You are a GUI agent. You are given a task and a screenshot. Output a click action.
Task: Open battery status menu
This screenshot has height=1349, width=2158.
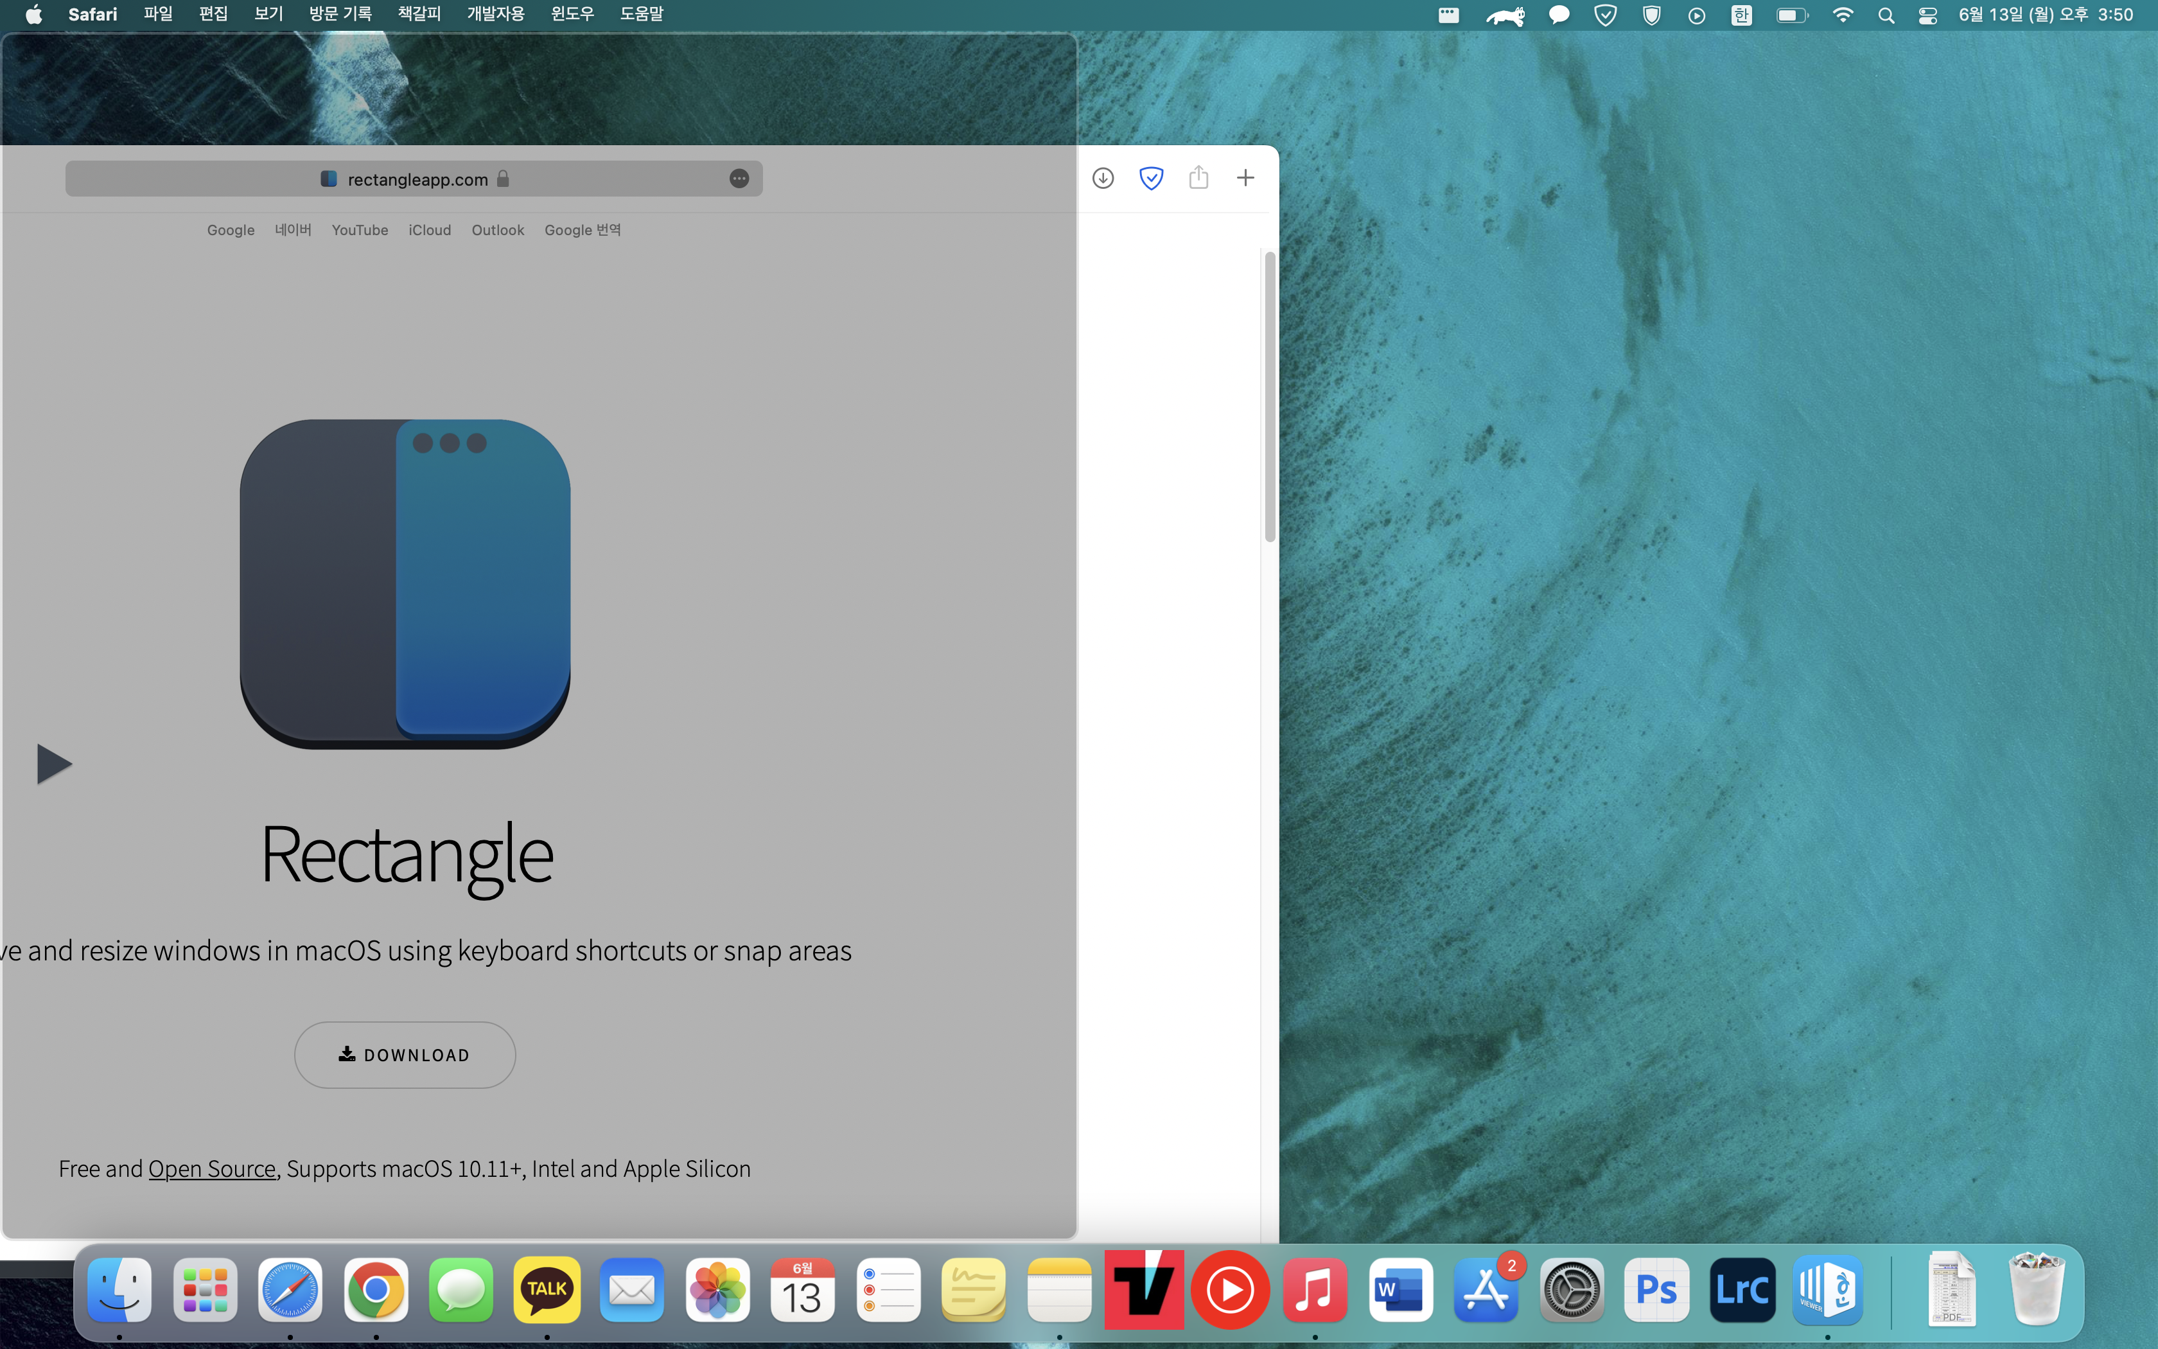[x=1791, y=15]
